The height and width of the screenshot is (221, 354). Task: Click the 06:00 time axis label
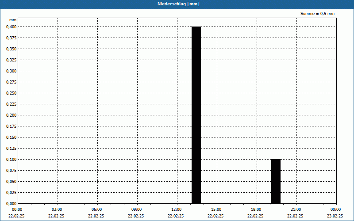point(96,210)
